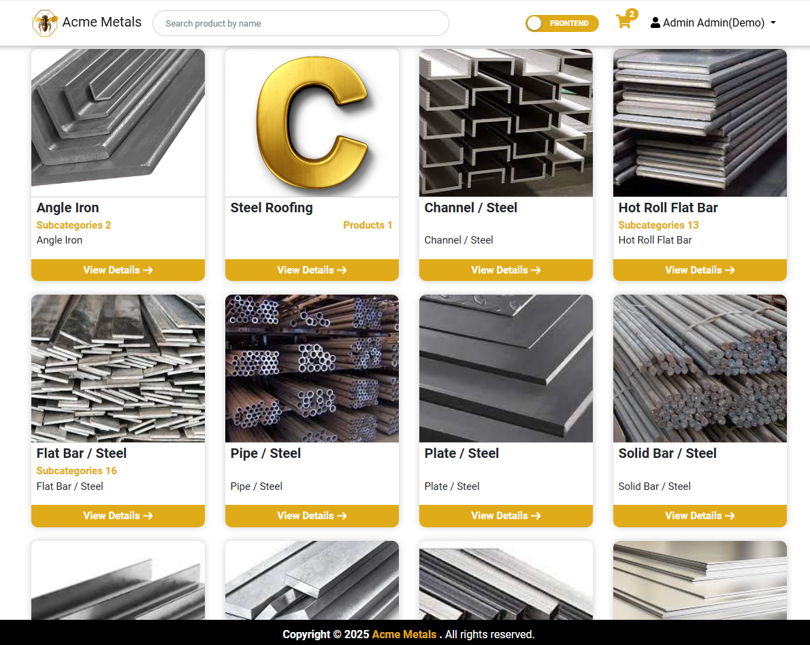The height and width of the screenshot is (645, 810).
Task: Click the arrow on Plate / Steel View Details
Action: 536,516
